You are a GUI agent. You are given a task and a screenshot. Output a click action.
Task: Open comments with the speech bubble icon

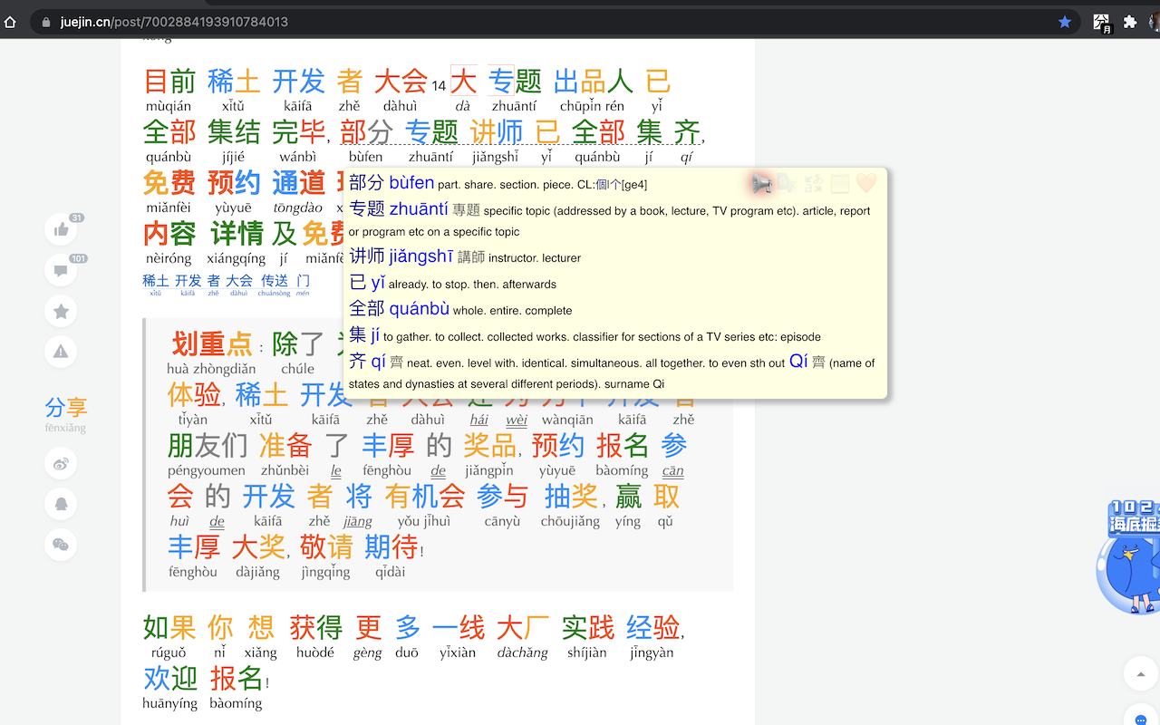point(60,270)
